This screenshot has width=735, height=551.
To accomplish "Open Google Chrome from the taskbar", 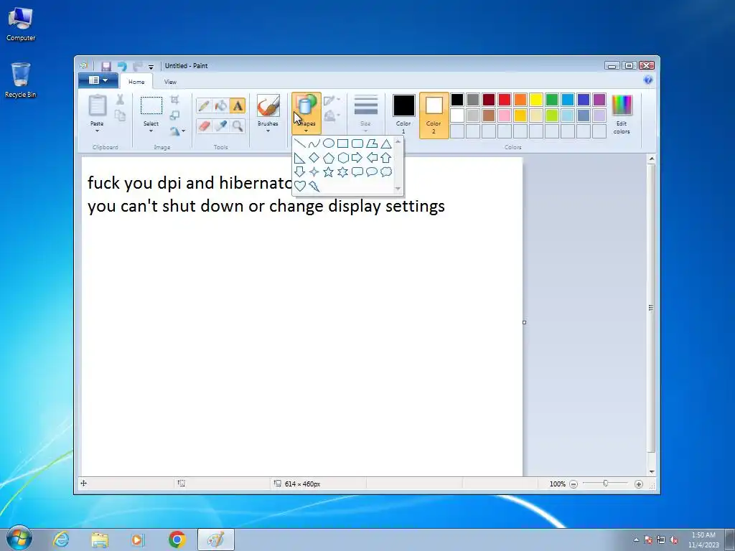I will coord(177,540).
